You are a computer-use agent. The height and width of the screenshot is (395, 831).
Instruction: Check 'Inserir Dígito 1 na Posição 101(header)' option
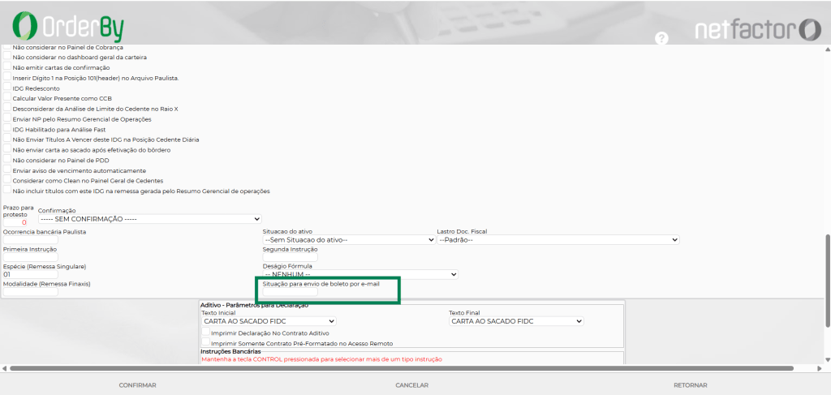click(6, 77)
